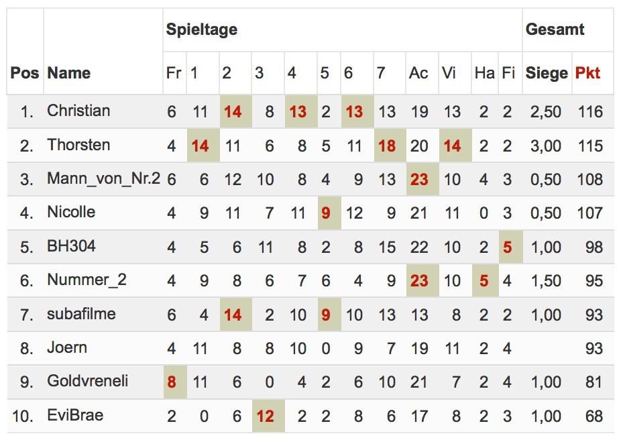Viewport: 621px width, 440px height.
Task: Select the Fr matchday column header
Action: [174, 73]
